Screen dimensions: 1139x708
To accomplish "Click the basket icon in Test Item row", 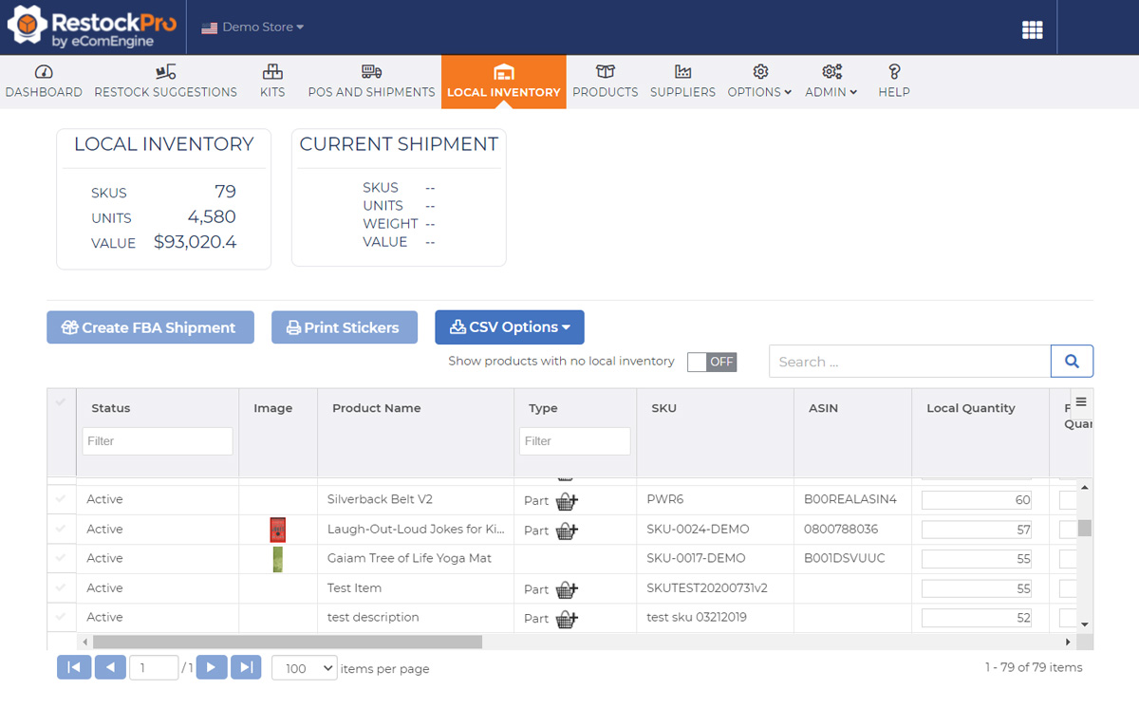I will [x=567, y=589].
